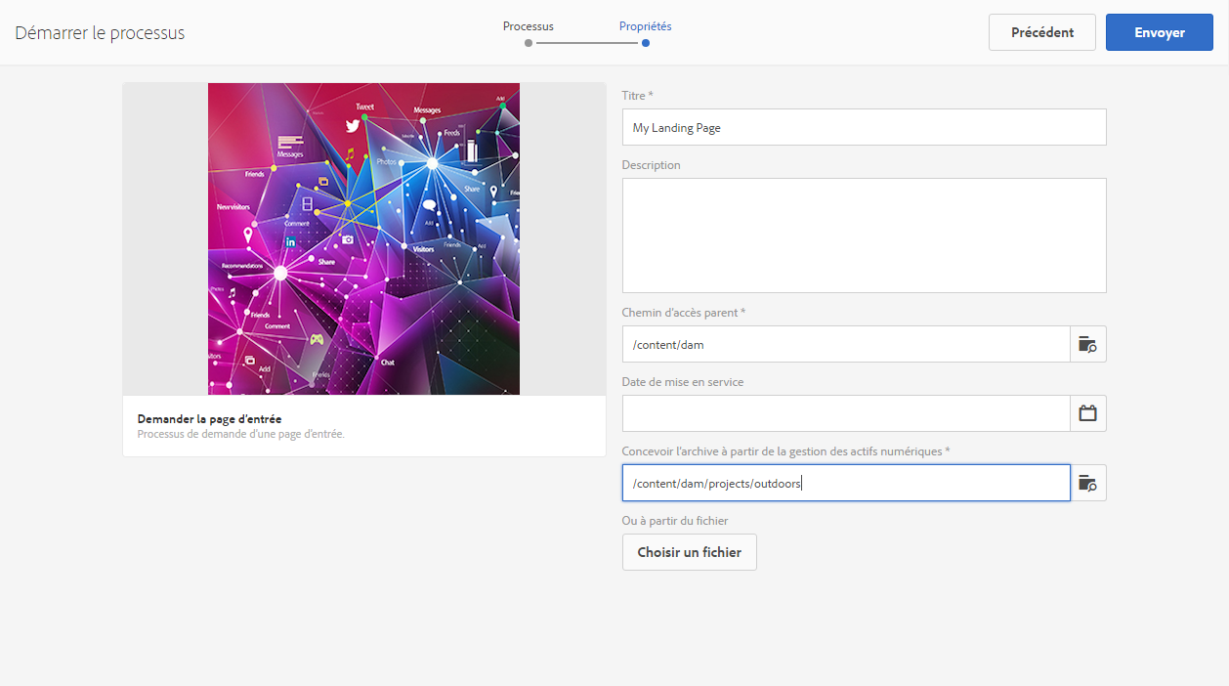Focus the Date de mise en service field
Image resolution: width=1229 pixels, height=686 pixels.
(x=846, y=413)
